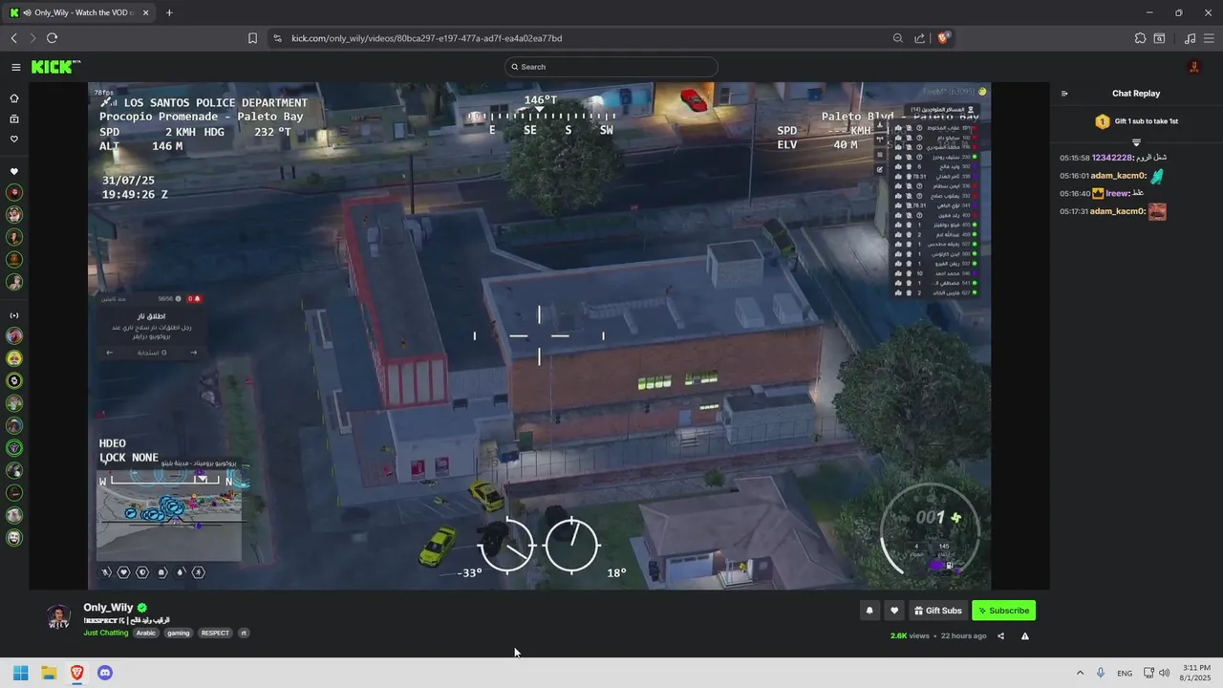Open the Only_Wily channel name

click(x=108, y=608)
